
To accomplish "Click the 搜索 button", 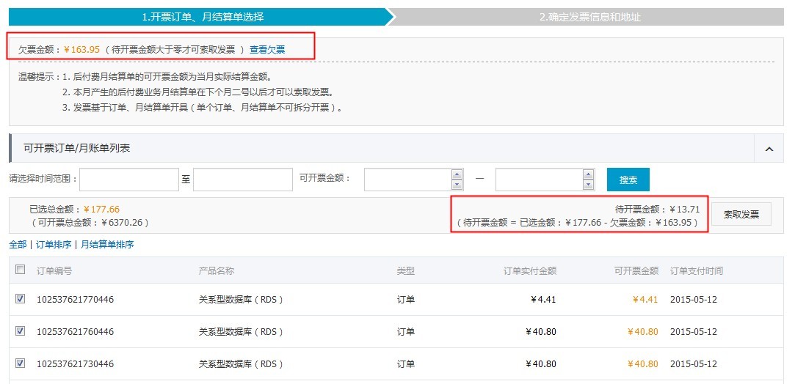I will pos(628,180).
